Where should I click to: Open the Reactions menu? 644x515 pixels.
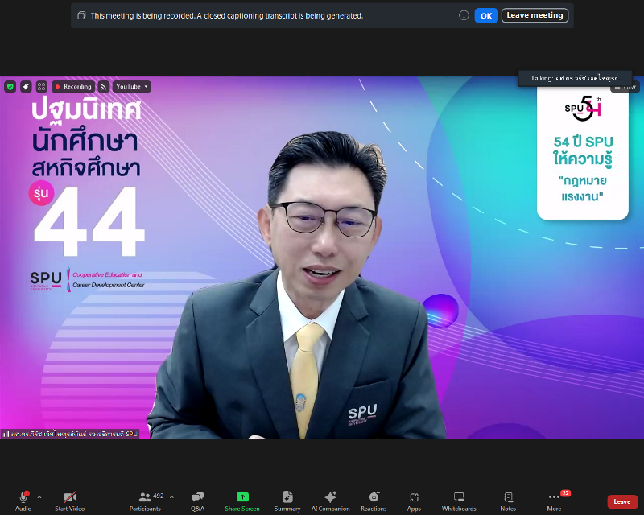[x=374, y=501]
